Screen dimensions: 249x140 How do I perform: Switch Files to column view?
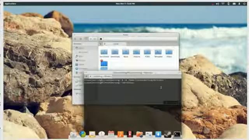95,39
